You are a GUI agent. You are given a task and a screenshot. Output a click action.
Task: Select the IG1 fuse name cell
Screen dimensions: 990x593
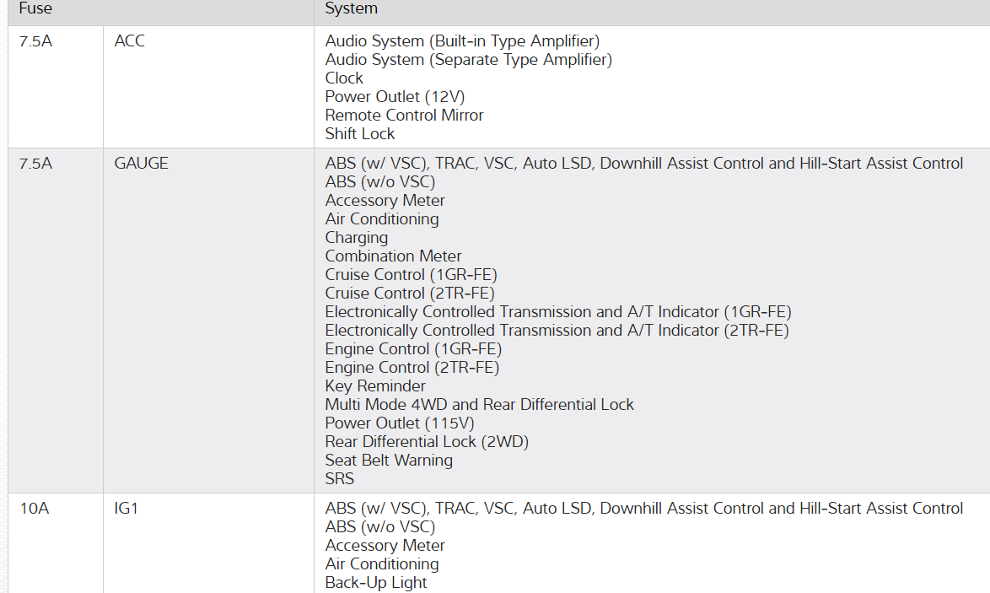tap(126, 509)
